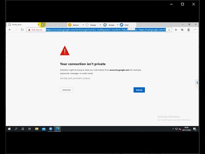Open Task View in the taskbar
This screenshot has height=154, width=205.
tap(29, 129)
